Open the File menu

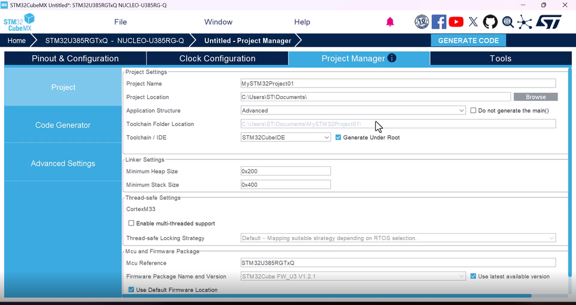(121, 22)
